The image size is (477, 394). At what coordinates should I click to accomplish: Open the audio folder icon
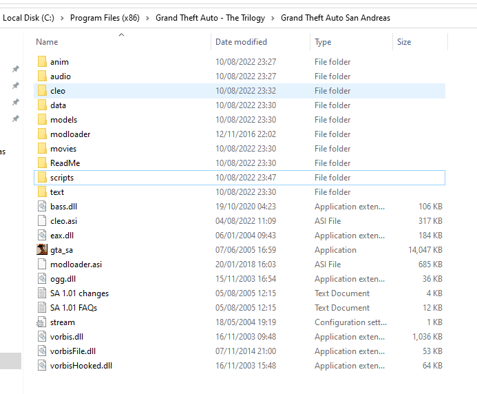click(x=42, y=76)
